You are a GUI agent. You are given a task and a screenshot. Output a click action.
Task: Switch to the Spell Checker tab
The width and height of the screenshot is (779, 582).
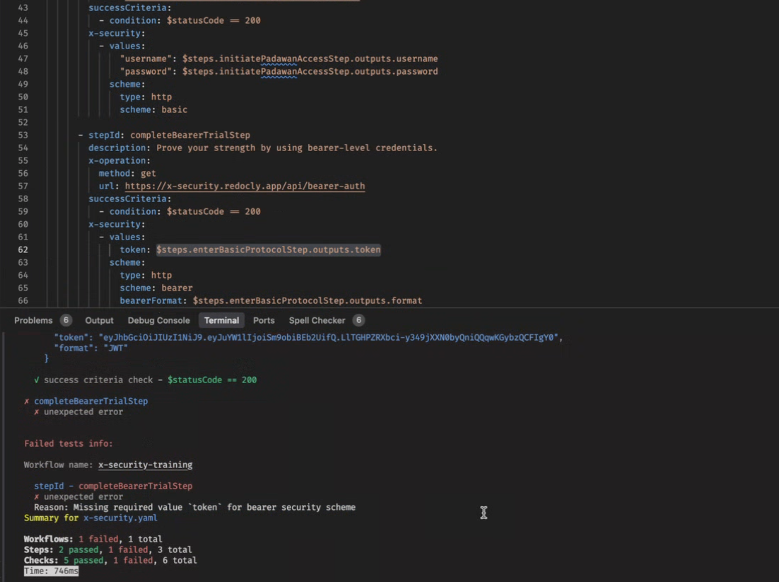tap(317, 320)
